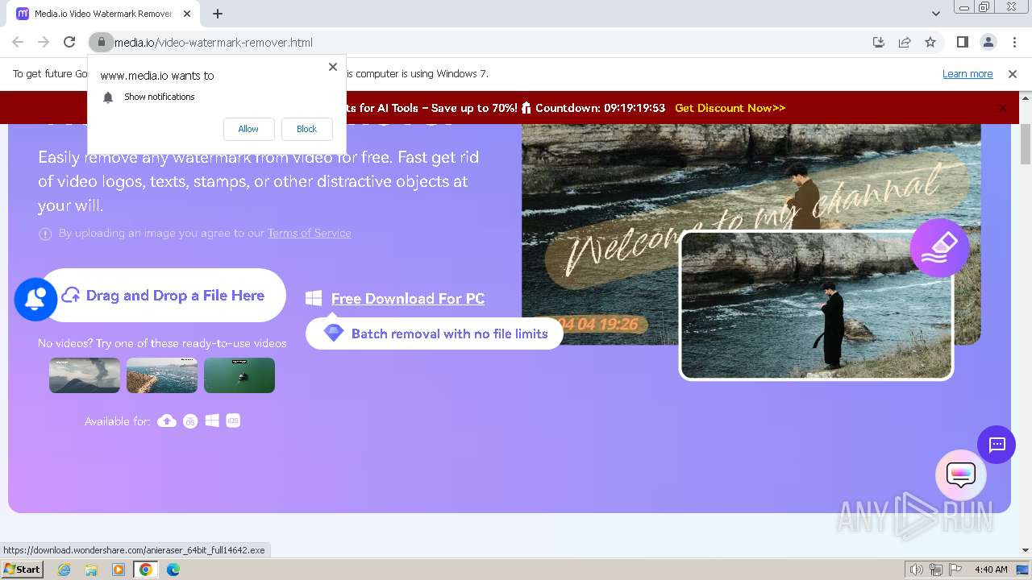Select the cloud platform icon under Available for
Screen dimensions: 1032x580
(x=167, y=420)
